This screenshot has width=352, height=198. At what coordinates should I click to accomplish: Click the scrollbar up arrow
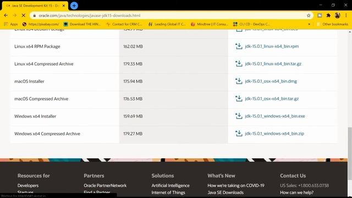click(350, 32)
